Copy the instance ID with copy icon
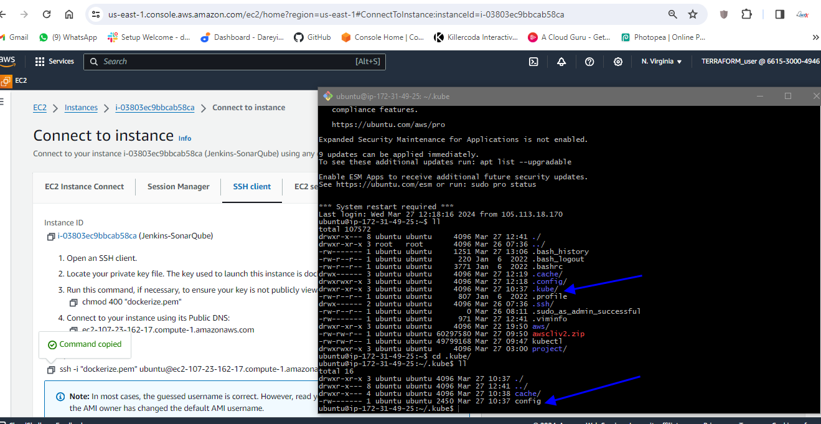This screenshot has width=821, height=424. tap(51, 237)
